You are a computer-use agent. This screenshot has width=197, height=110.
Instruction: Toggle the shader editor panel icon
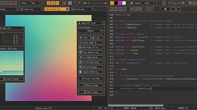pos(57,3)
